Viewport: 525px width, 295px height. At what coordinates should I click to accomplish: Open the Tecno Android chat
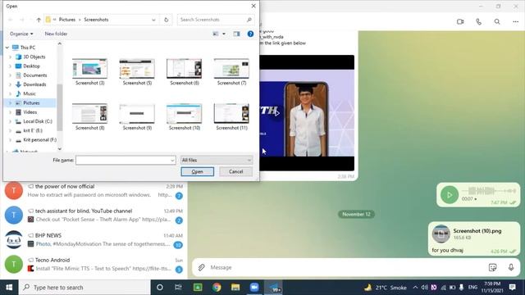coord(94,264)
